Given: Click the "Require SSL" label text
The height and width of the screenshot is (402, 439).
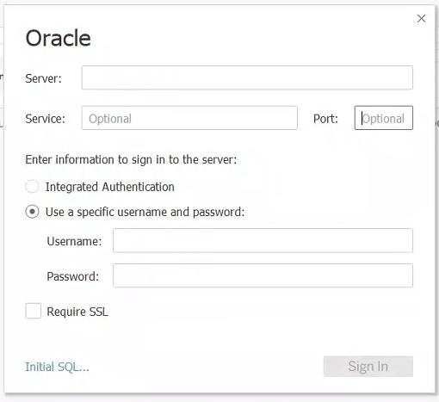Looking at the screenshot, I should pyautogui.click(x=77, y=312).
